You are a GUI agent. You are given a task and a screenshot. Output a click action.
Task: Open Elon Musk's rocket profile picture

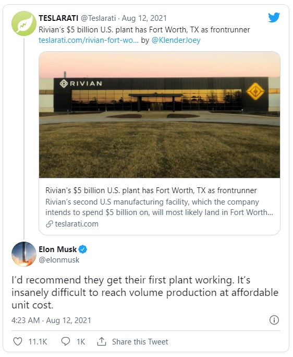24,254
